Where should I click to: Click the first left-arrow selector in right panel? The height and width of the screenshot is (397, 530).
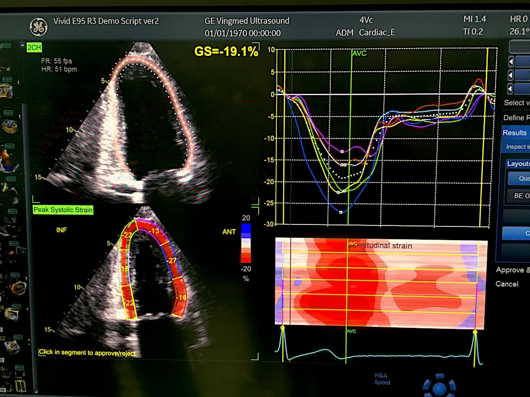coord(511,62)
